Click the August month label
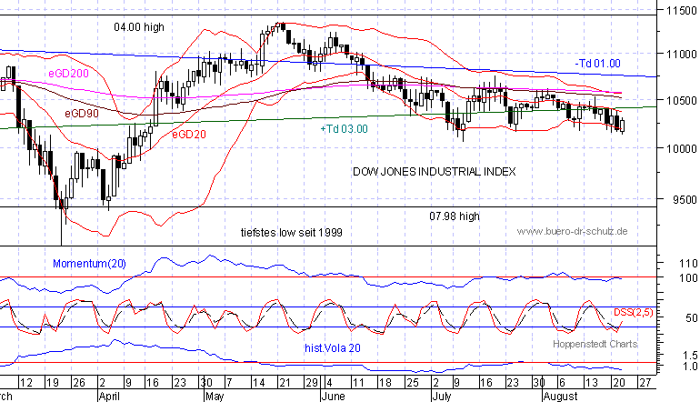This screenshot has width=700, height=402. tap(560, 397)
